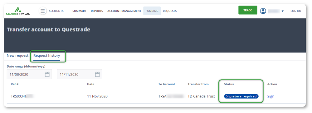312x113 pixels.
Task: Click the Signature required status badge
Action: click(241, 96)
